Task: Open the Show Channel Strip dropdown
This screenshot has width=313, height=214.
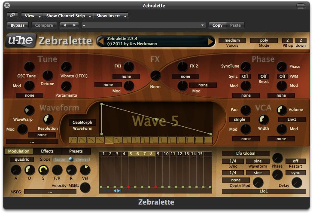Action: (68, 15)
